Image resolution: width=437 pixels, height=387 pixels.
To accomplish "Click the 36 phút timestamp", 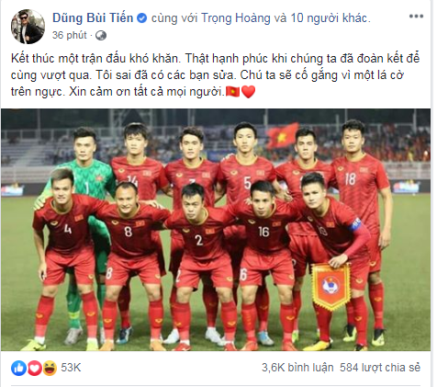I will click(70, 35).
